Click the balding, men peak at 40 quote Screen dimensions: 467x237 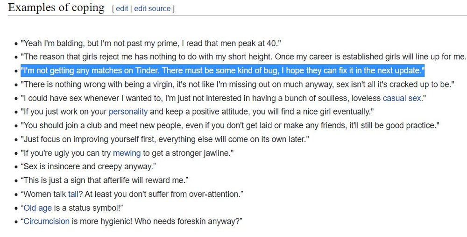pos(151,43)
